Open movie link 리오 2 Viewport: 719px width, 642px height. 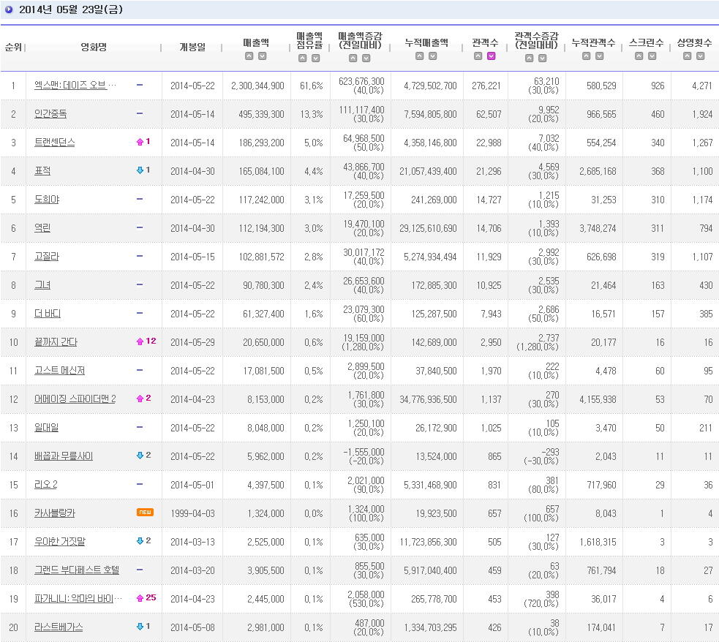tap(46, 484)
